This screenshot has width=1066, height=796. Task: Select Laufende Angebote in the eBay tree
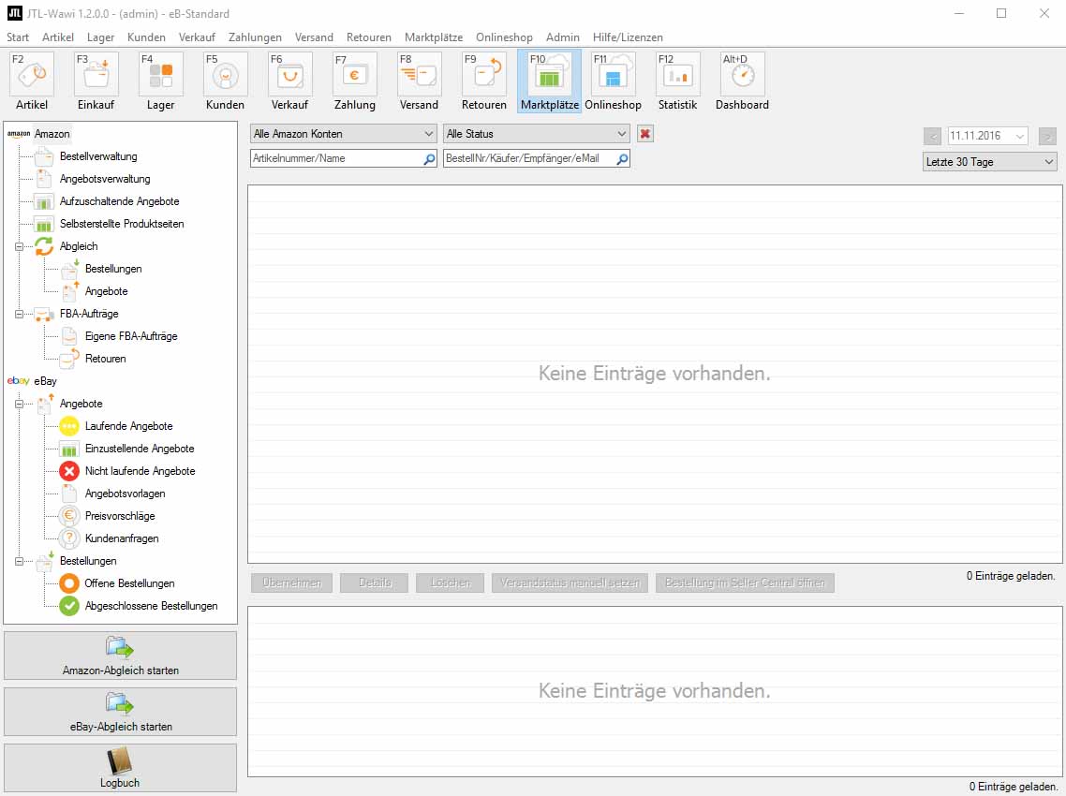128,426
